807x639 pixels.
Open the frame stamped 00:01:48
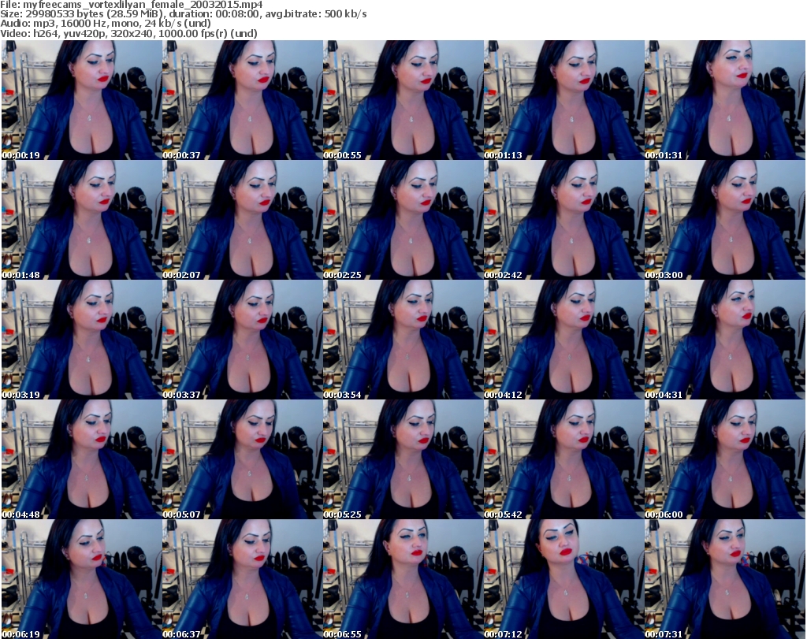pos(81,220)
